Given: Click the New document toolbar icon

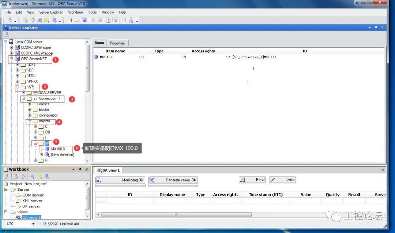Looking at the screenshot, I should pos(70,20).
